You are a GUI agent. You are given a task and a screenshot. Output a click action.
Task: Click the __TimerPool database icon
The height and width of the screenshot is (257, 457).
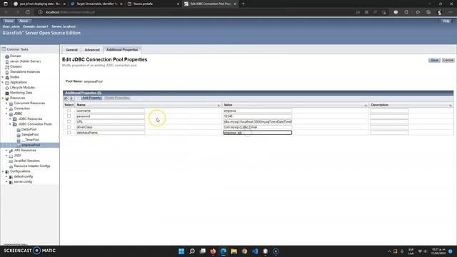[19, 140]
